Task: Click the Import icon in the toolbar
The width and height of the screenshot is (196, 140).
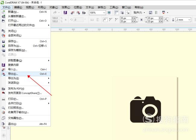Action: [72, 12]
